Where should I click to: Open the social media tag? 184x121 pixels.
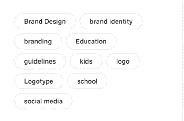pos(43,101)
